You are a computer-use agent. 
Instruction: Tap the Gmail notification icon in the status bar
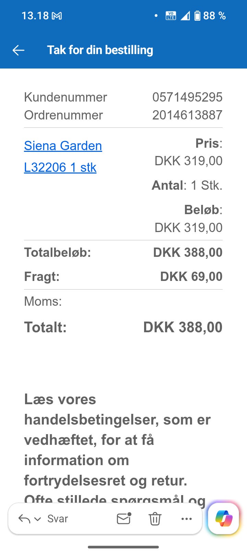[57, 16]
